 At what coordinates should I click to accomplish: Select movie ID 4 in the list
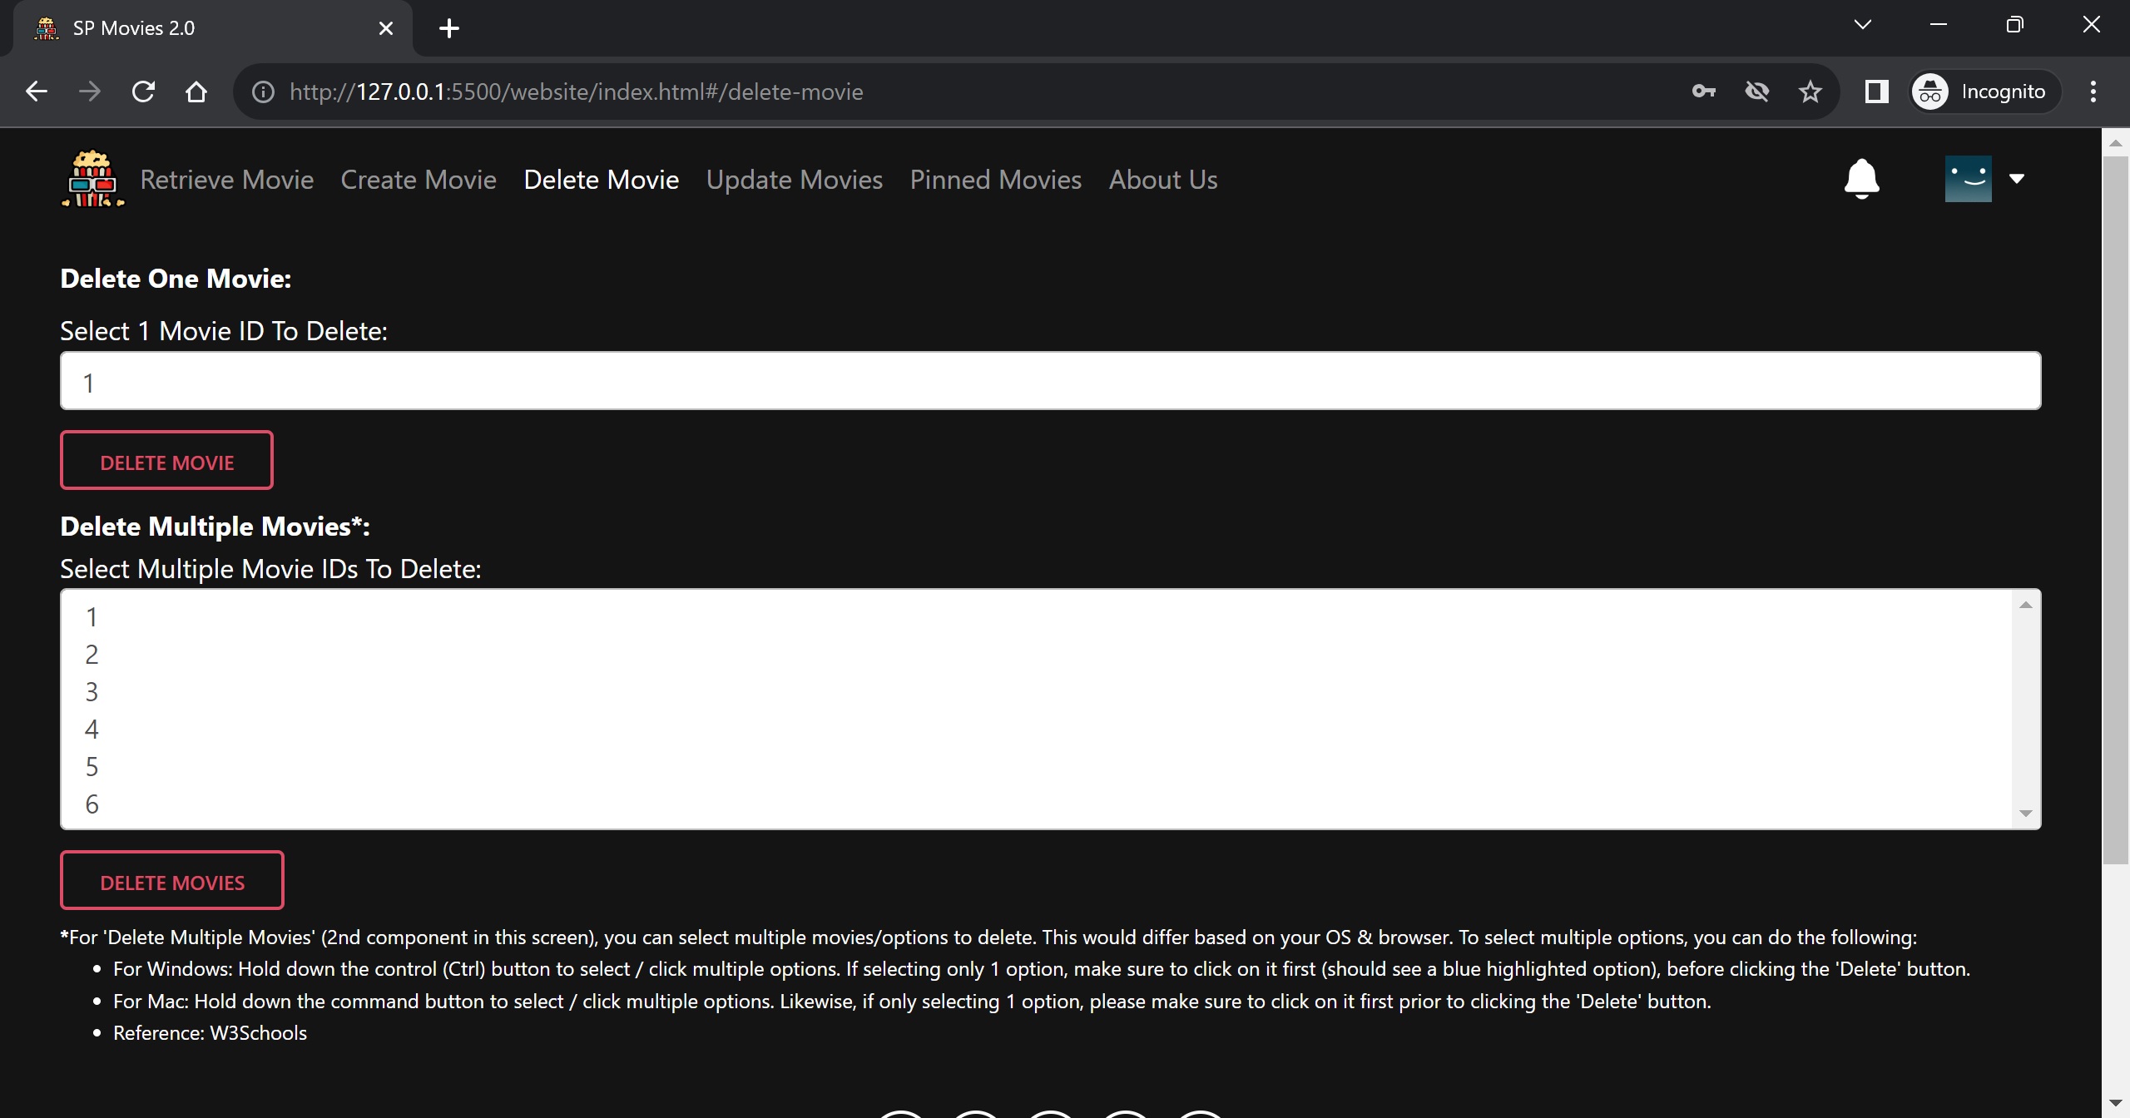pyautogui.click(x=92, y=730)
